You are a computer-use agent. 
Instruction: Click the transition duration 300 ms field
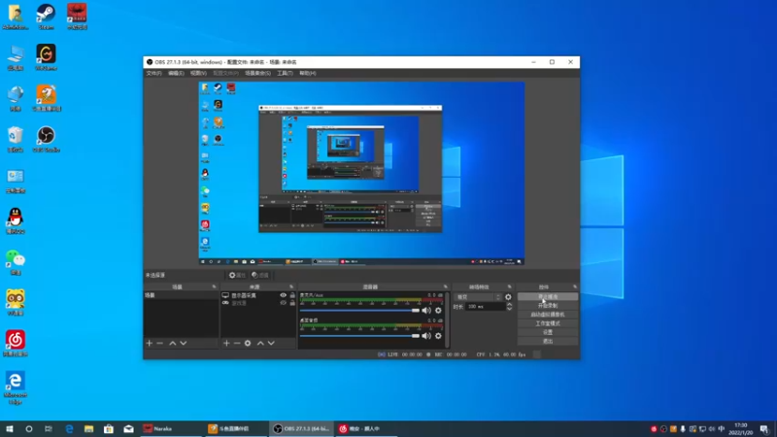point(486,307)
